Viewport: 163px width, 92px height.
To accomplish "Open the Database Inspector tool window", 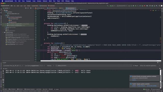I will [30, 89].
